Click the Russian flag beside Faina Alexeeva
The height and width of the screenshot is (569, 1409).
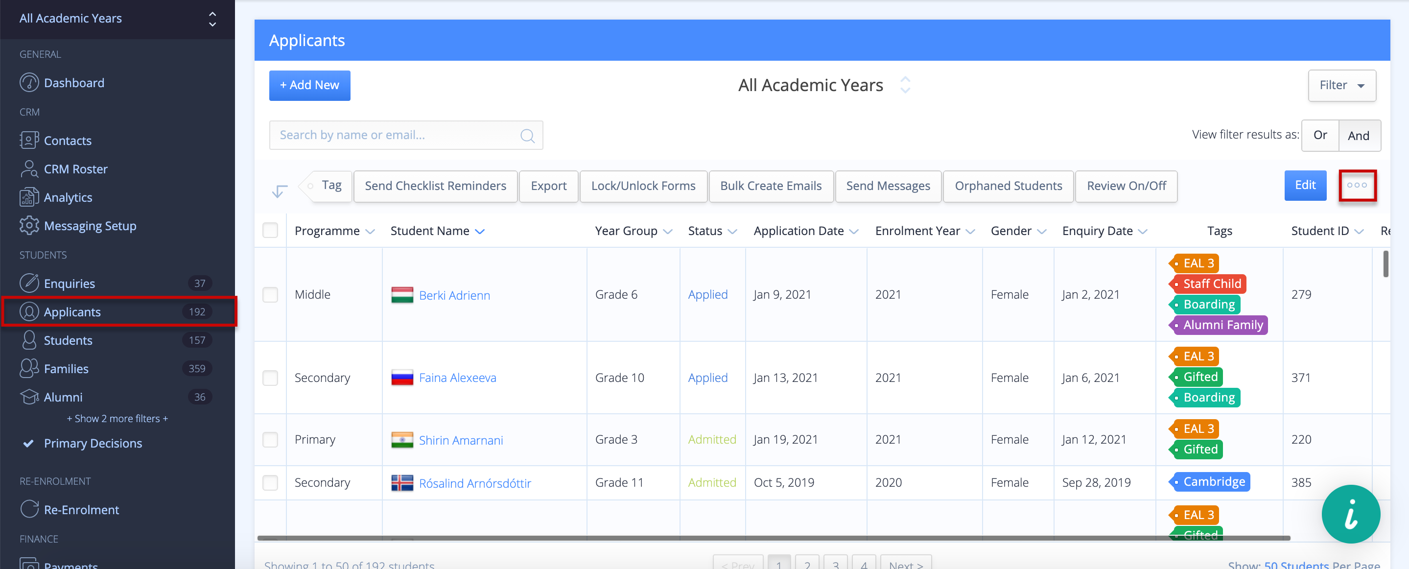[402, 378]
